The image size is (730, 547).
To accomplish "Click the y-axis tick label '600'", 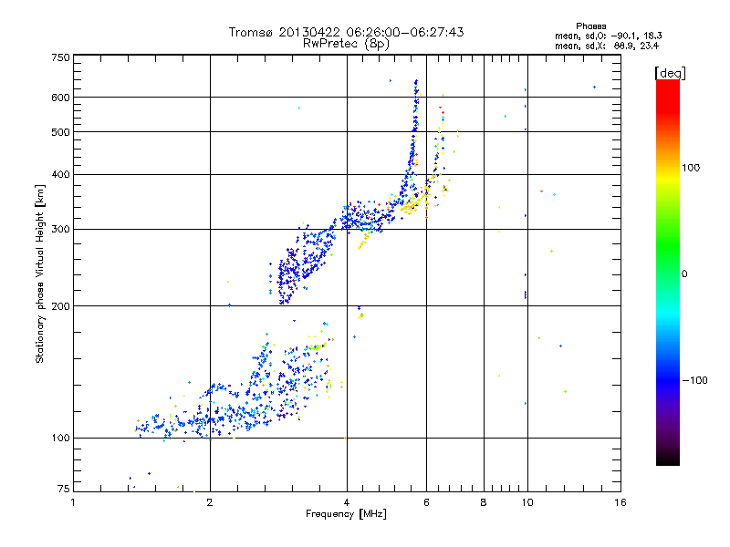I will click(60, 98).
